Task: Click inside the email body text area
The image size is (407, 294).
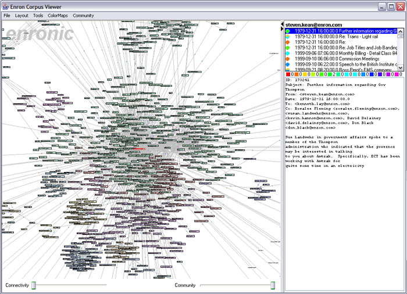Action: coord(344,184)
